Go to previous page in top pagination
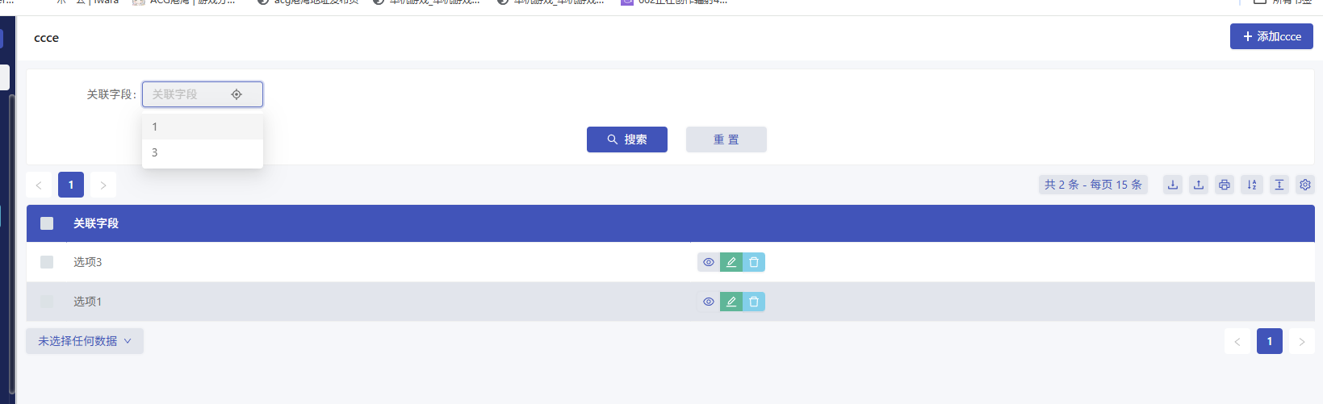This screenshot has height=404, width=1323. coord(39,185)
